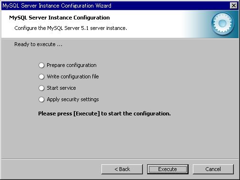Click the Execute button to start configuration
Screen dimensions: 240x180
168,169
